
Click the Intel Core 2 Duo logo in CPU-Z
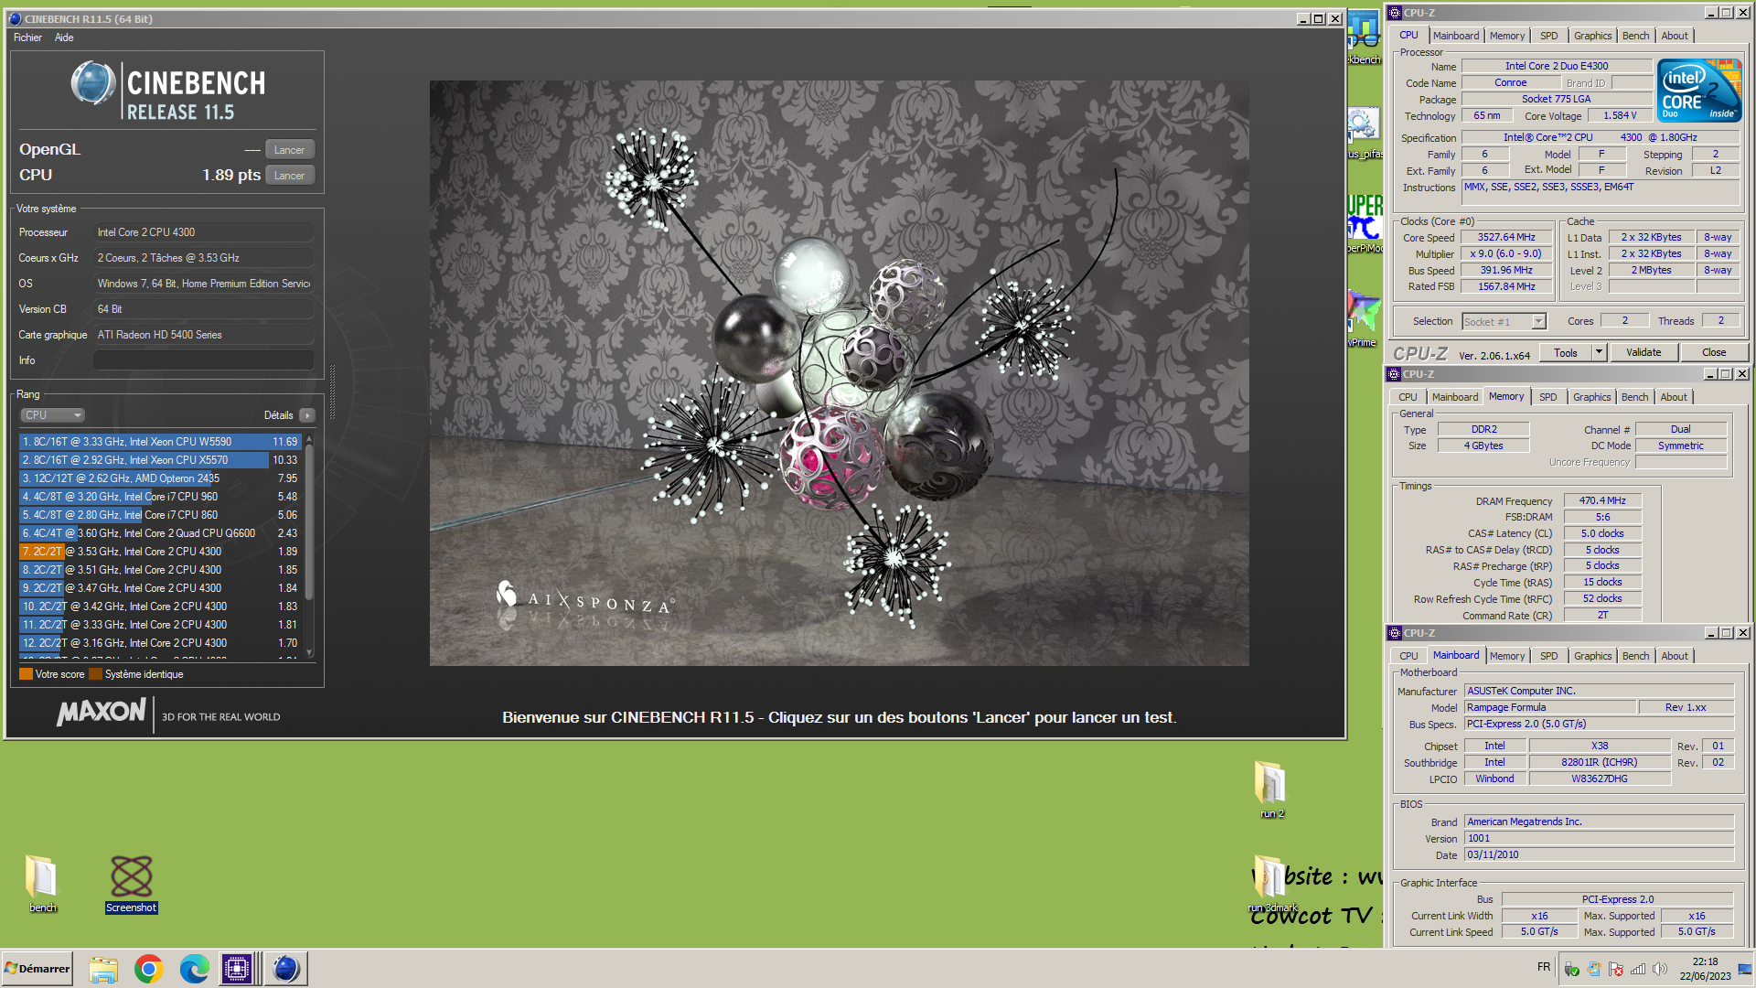(x=1698, y=91)
